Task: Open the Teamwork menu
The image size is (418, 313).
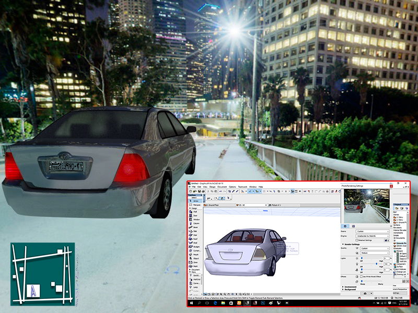Action: (242, 186)
